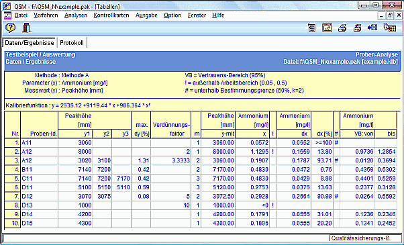The image size is (404, 245).
Task: Click Ammonium x value 1.1295
Action: tap(252, 152)
